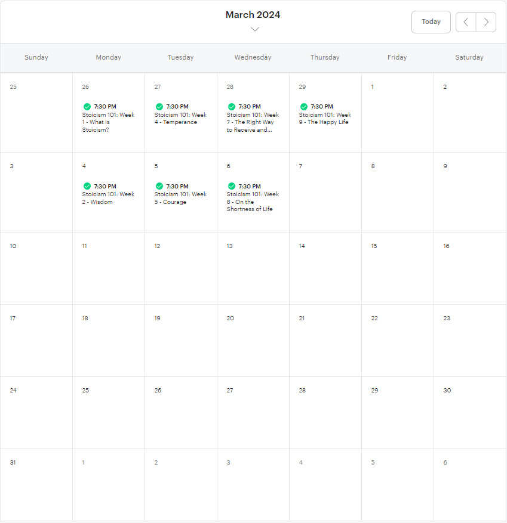Go to previous month arrow
507x523 pixels.
pos(466,22)
